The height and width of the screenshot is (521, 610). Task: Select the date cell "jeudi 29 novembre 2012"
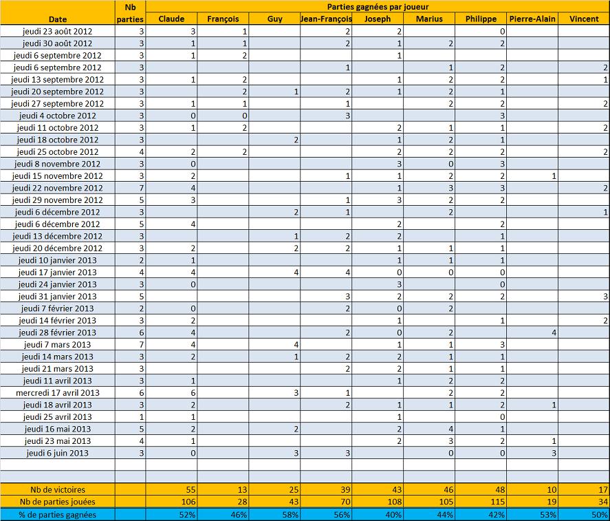(x=58, y=200)
